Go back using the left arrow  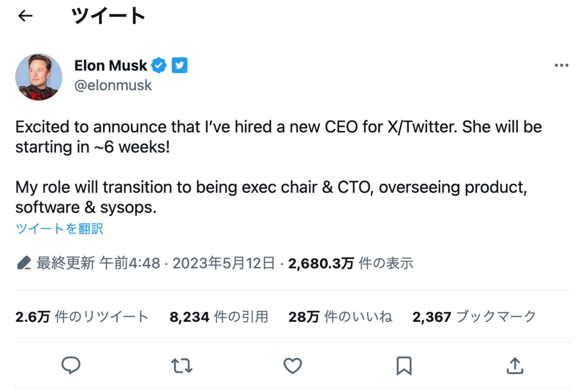click(x=25, y=16)
